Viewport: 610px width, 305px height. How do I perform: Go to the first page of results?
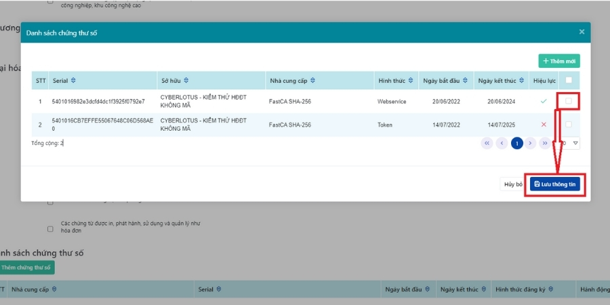(x=487, y=143)
